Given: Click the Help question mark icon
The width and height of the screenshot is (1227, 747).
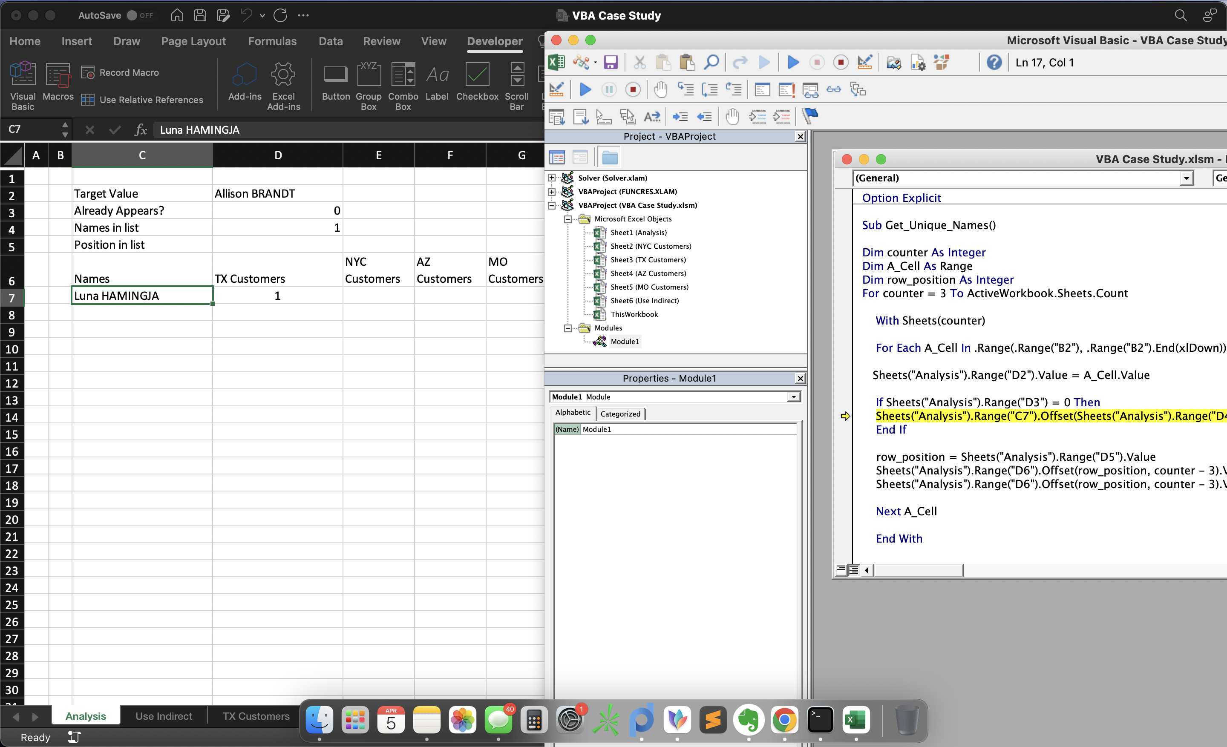Looking at the screenshot, I should click(994, 63).
